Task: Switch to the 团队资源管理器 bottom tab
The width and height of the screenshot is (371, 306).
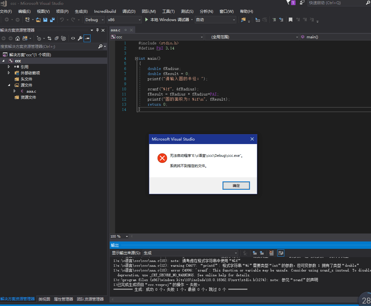Action: pyautogui.click(x=90, y=299)
